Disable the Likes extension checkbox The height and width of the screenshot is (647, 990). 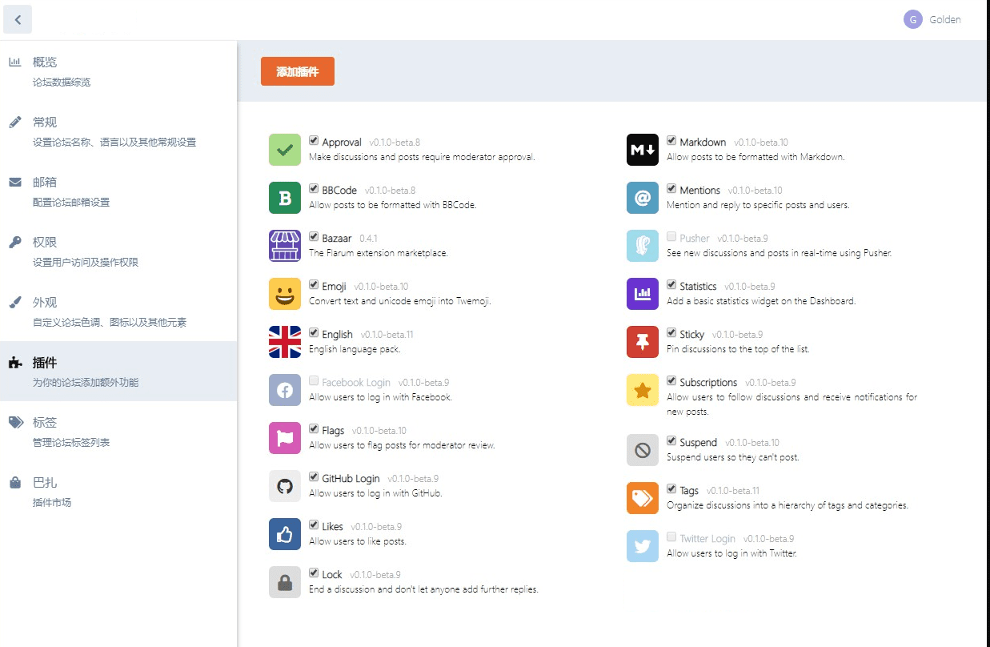click(x=315, y=525)
